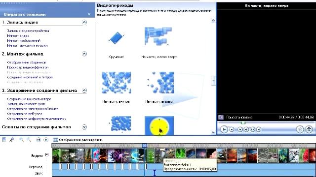
Task: Rewind the timeline to the beginning
Action: (x=39, y=140)
